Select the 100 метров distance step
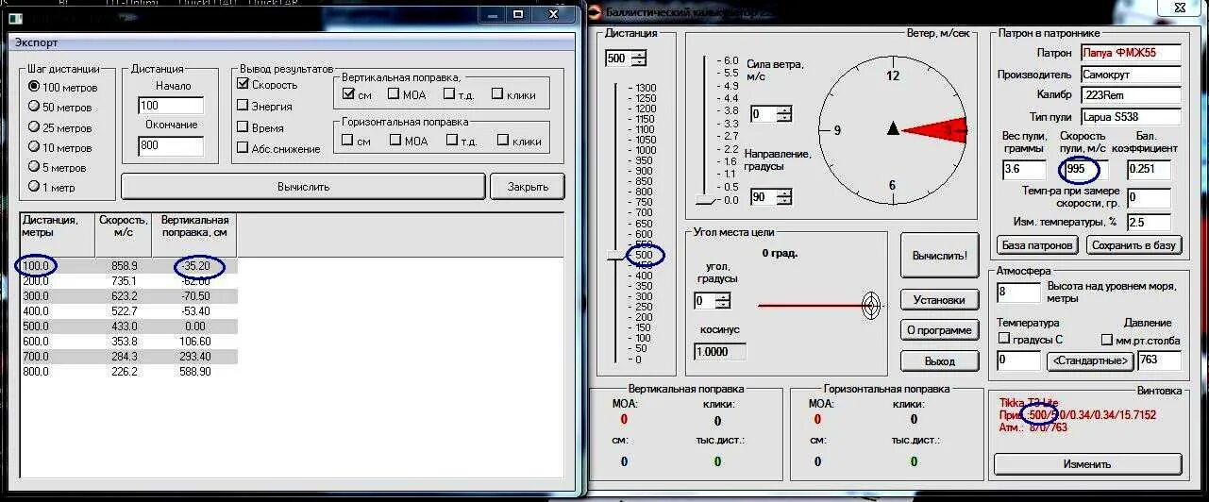Screen dimensions: 1209x502 63,87
